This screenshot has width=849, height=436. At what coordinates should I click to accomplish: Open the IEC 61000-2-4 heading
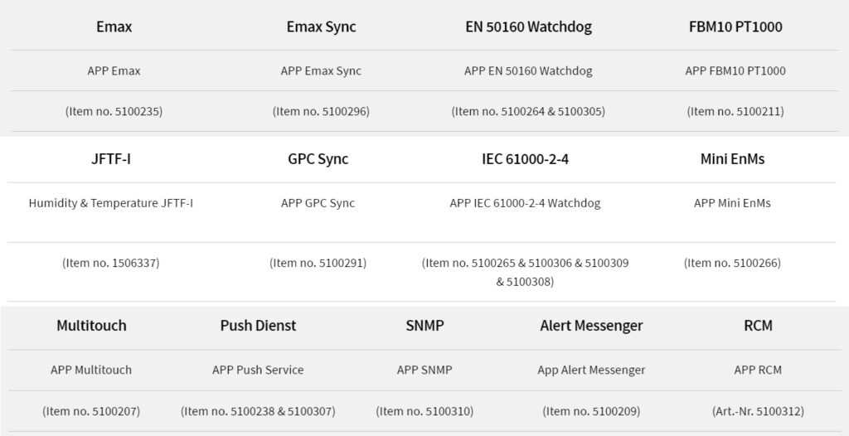click(x=525, y=159)
